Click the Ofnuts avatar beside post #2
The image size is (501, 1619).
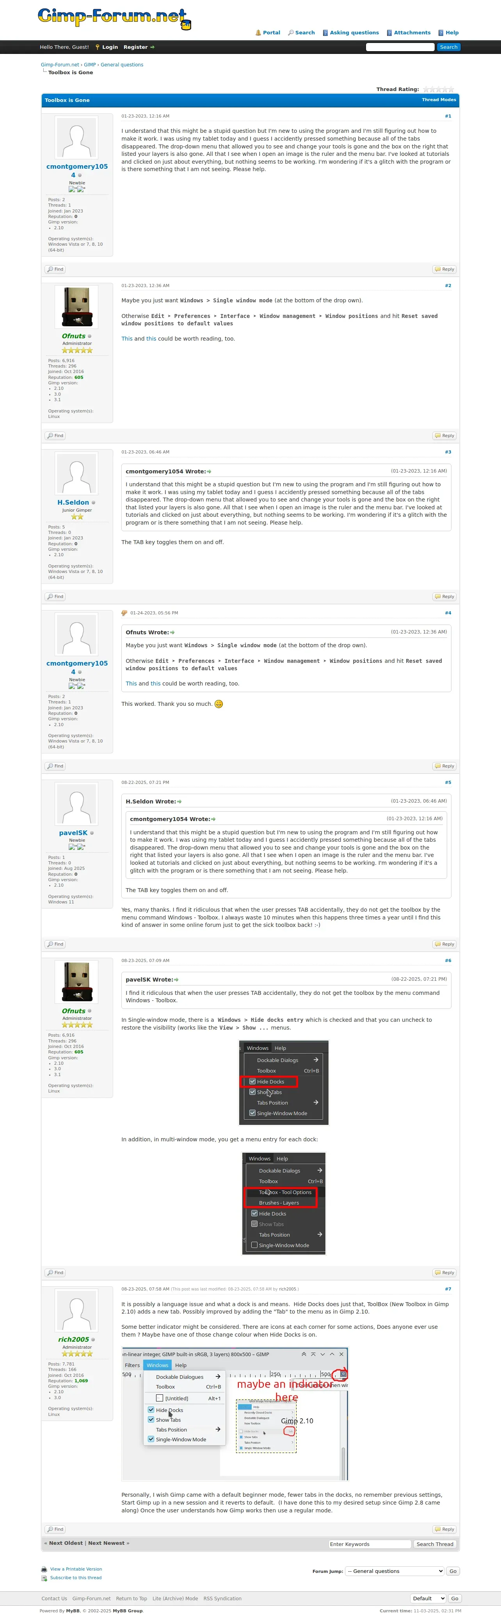click(x=76, y=307)
